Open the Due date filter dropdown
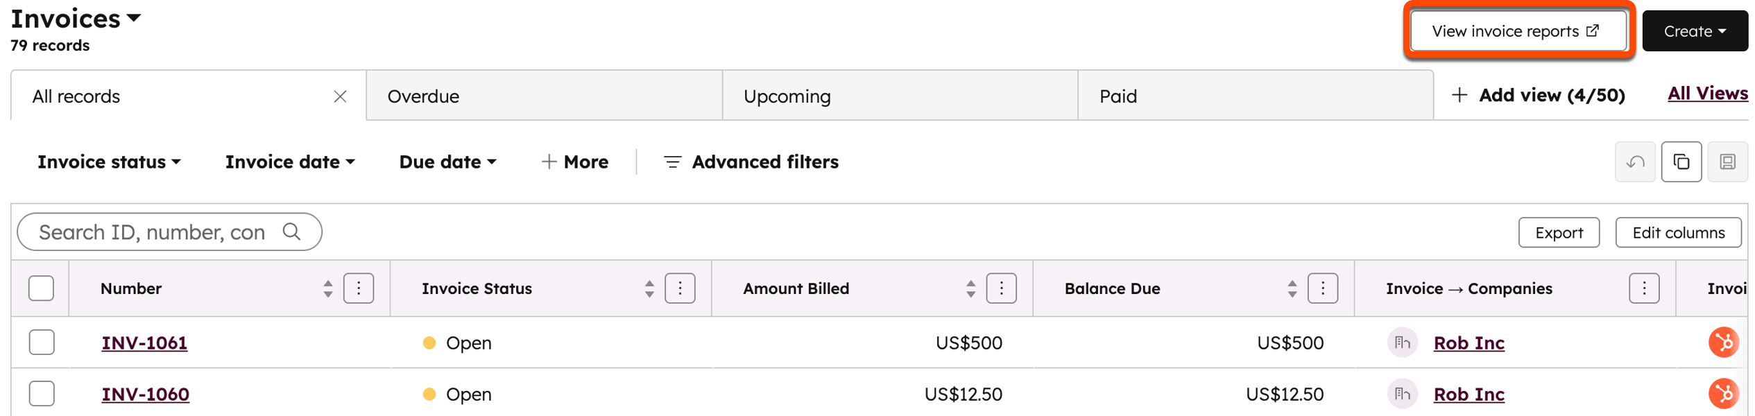Image resolution: width=1755 pixels, height=416 pixels. pyautogui.click(x=447, y=162)
